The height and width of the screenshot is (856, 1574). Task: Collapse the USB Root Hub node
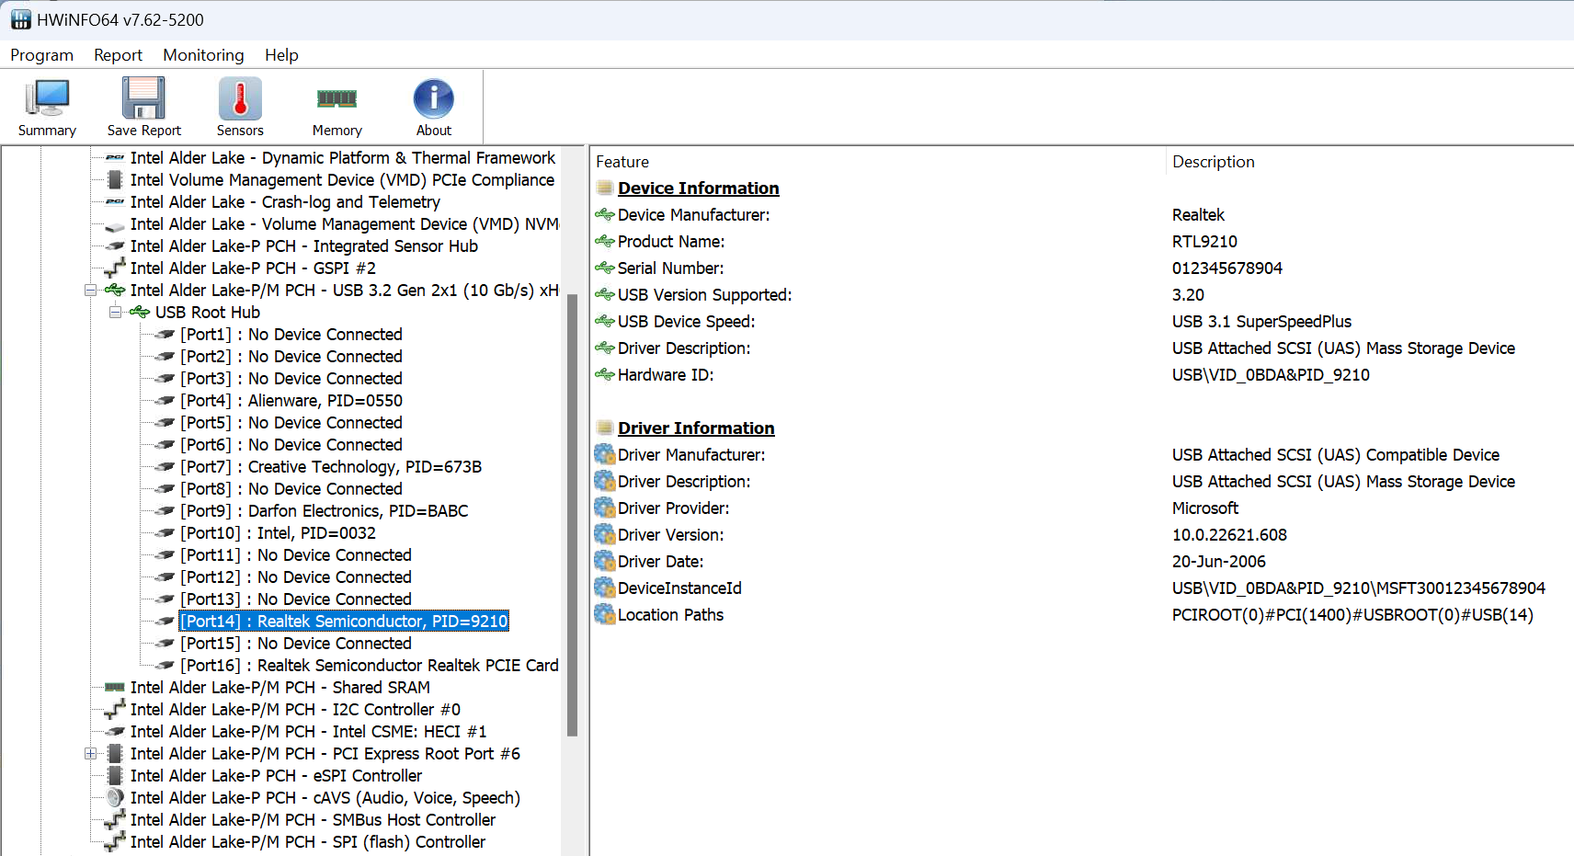tap(115, 313)
